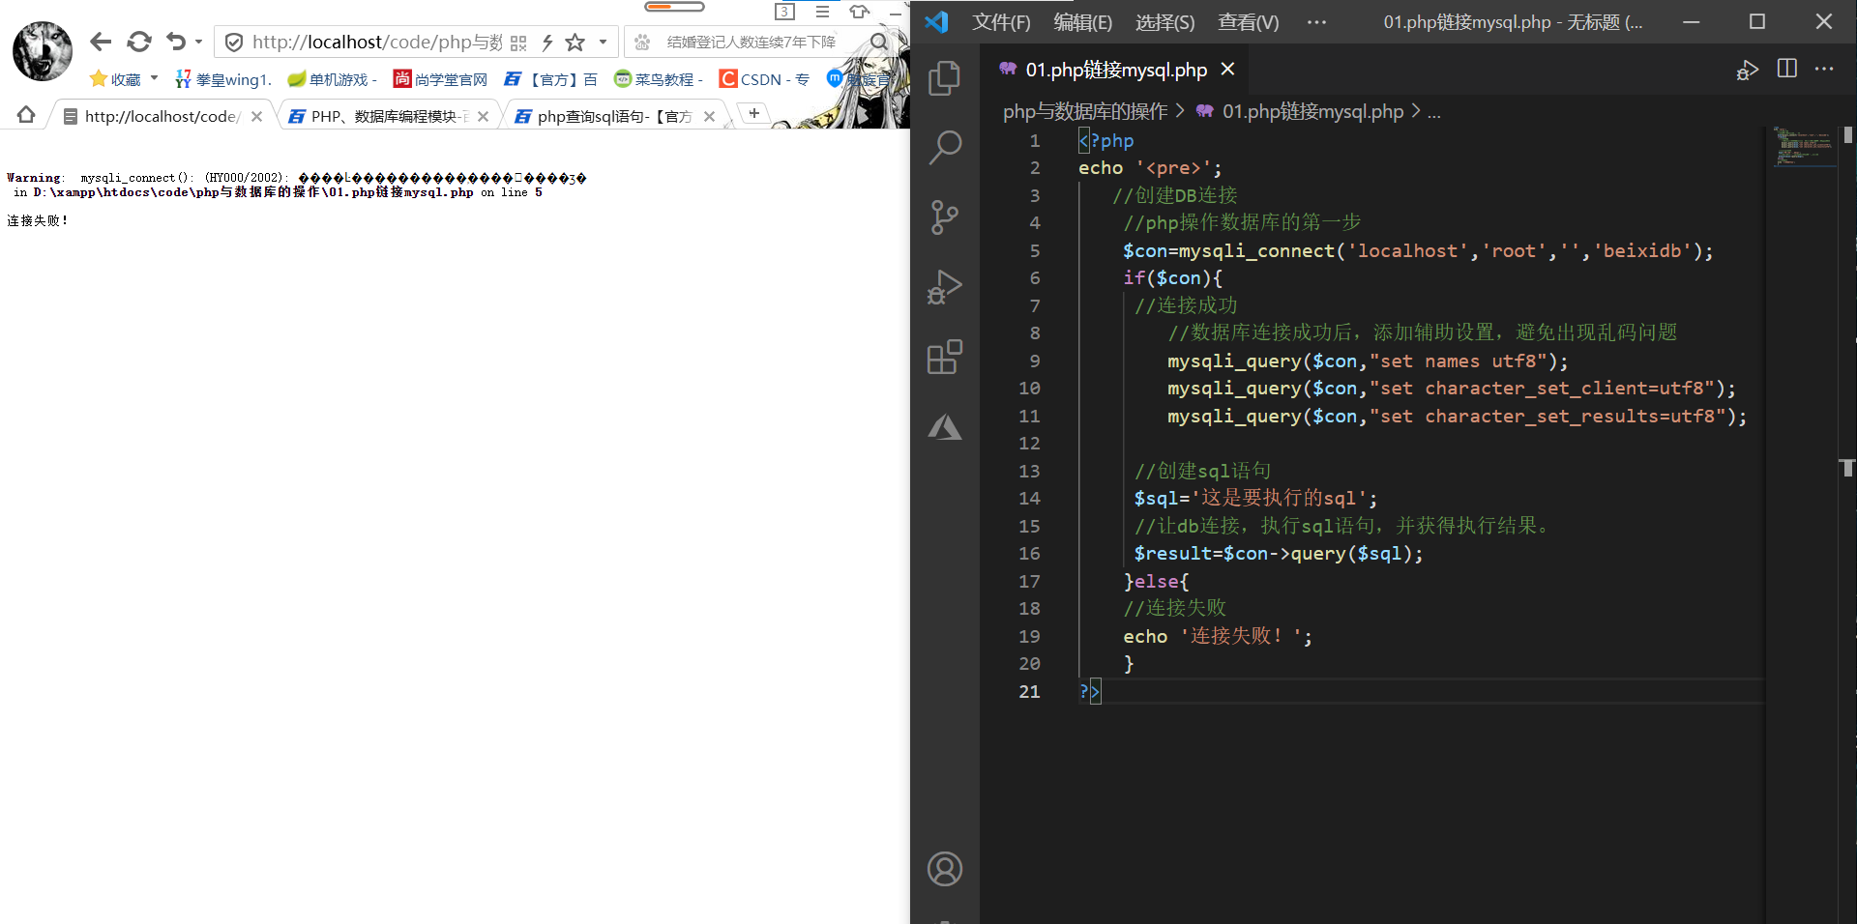Viewport: 1857px width, 924px height.
Task: Open the 菜鸟教程 bookmark
Action: pos(659,79)
